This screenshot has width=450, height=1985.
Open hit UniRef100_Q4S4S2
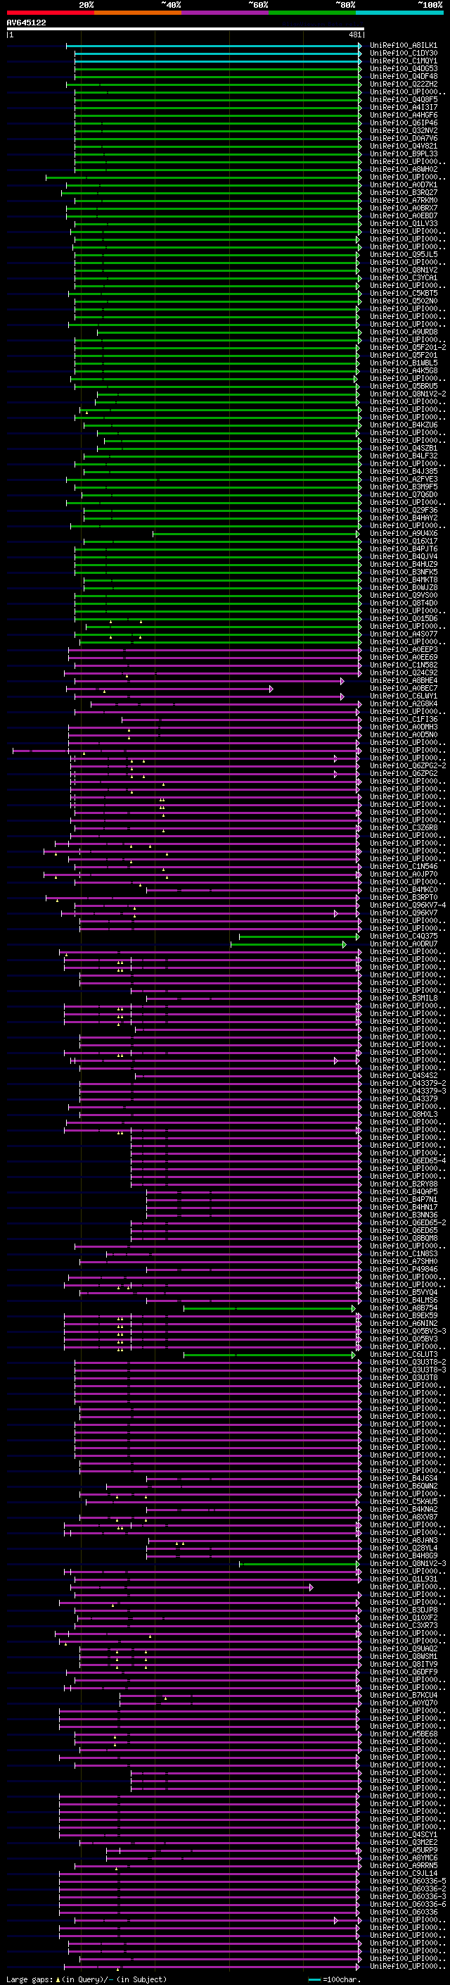403,1076
